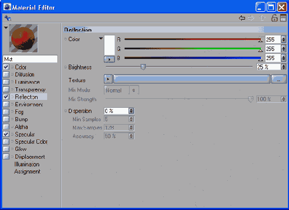Click the Accuracy 50 % field

tap(116, 136)
